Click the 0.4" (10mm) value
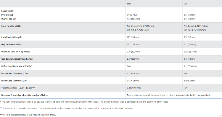The width and height of the screenshot is (222, 117). click(x=189, y=59)
